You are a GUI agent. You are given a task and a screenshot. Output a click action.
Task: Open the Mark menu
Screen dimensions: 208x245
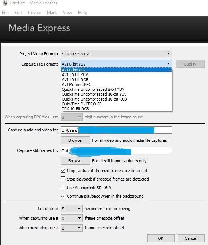click(x=52, y=13)
